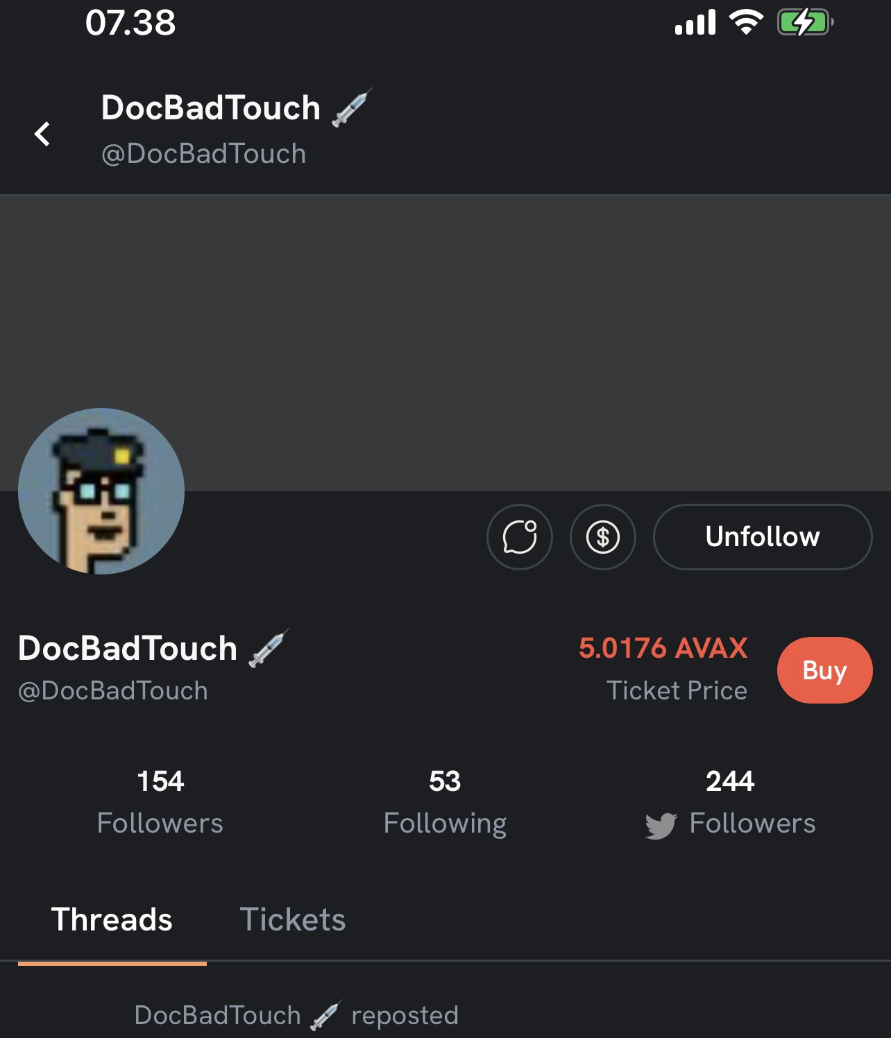Tap the Twitter bird icon
The width and height of the screenshot is (891, 1038).
coord(660,825)
